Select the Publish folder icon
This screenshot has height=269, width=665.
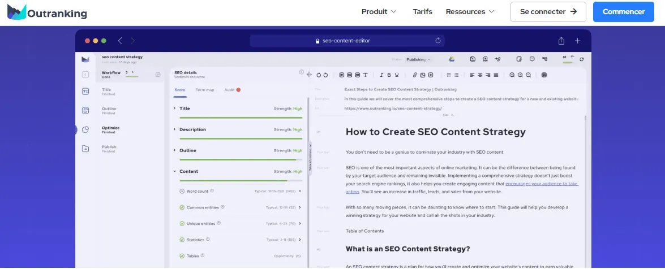pyautogui.click(x=85, y=149)
